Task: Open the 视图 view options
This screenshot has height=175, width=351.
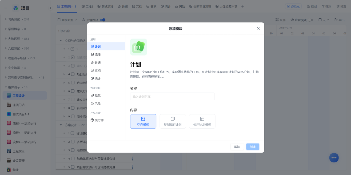Action: click(312, 6)
